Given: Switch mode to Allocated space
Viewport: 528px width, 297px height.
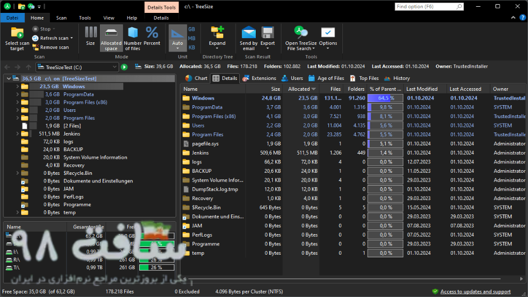Looking at the screenshot, I should [x=111, y=38].
